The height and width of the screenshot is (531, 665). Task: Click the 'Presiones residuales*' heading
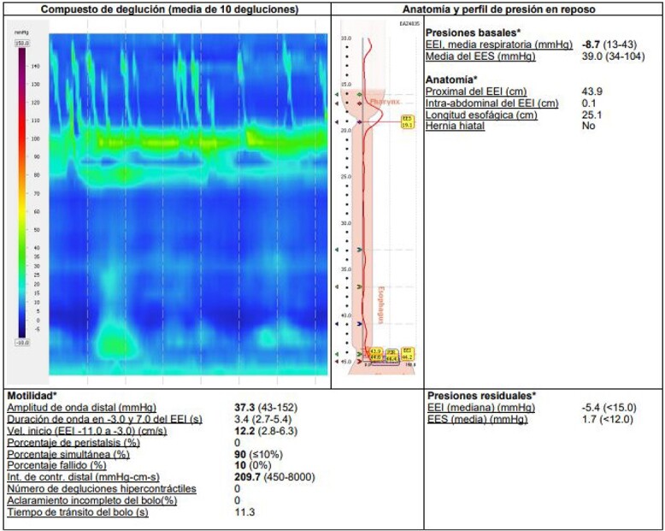(x=482, y=396)
